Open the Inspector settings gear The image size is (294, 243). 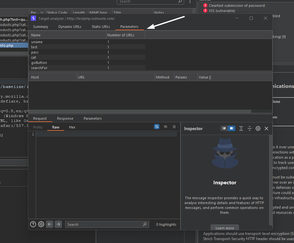(x=258, y=128)
